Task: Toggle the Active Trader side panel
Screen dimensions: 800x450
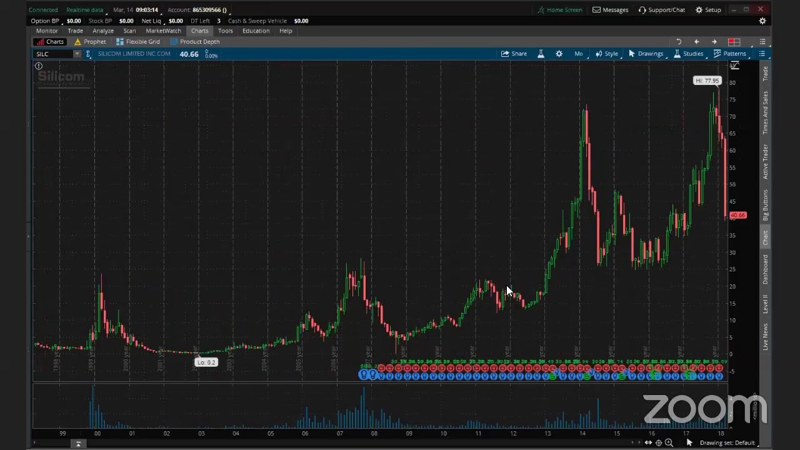Action: click(765, 162)
